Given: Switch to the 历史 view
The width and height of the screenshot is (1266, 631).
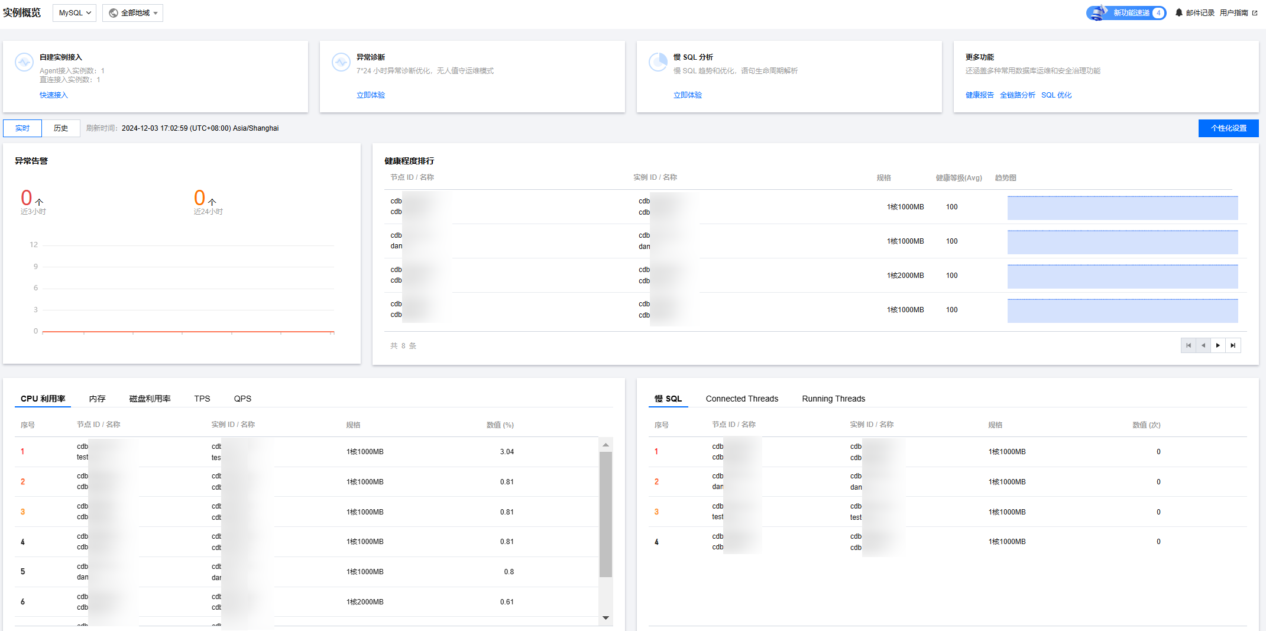Looking at the screenshot, I should (61, 128).
